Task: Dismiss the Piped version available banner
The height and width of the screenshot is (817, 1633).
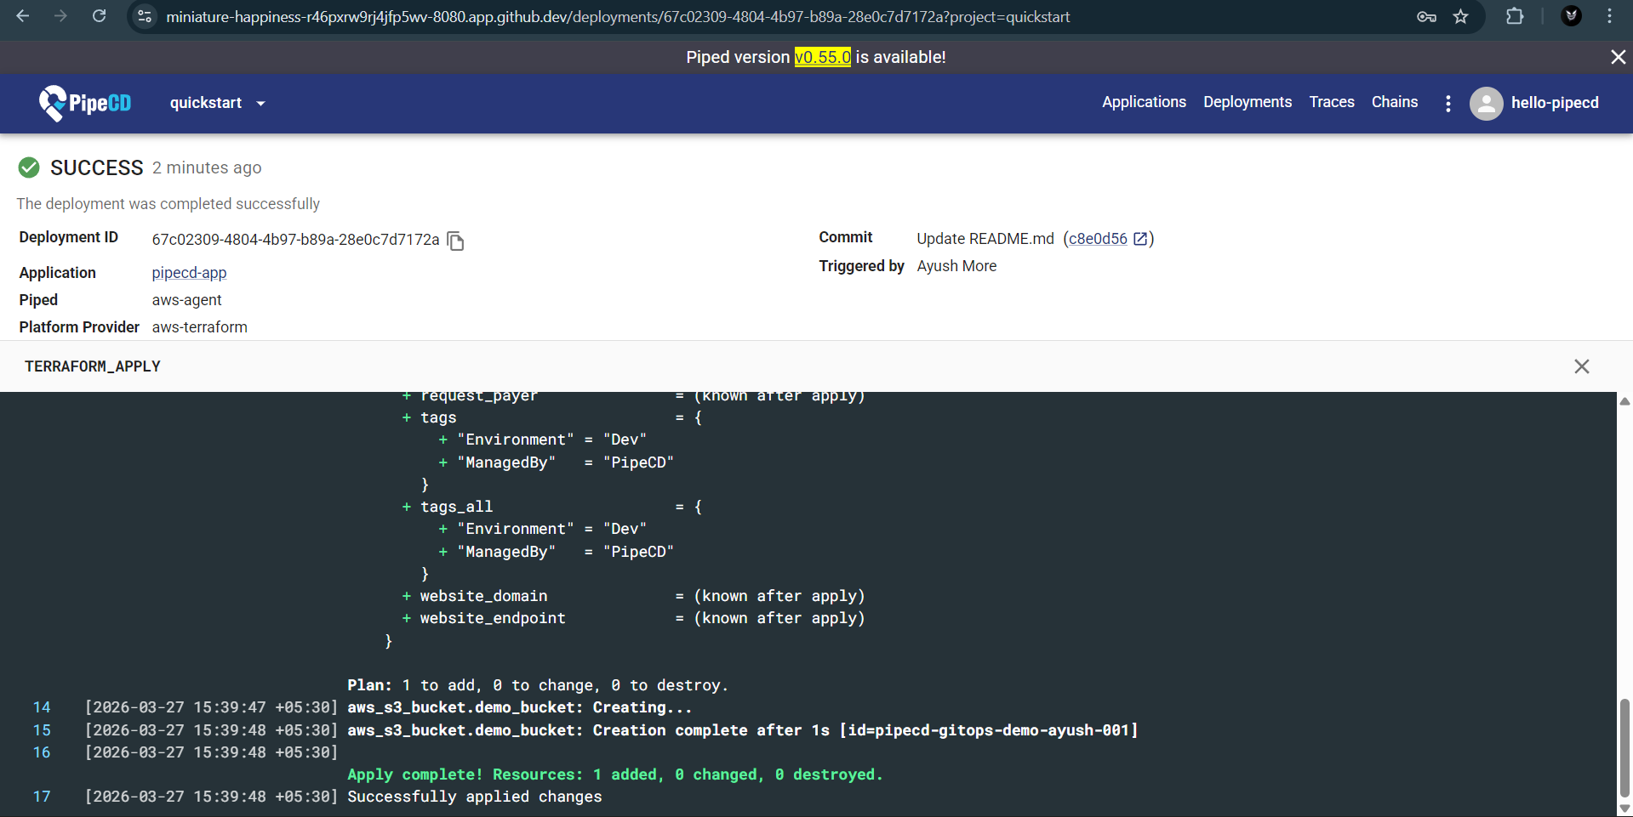Action: pos(1618,57)
